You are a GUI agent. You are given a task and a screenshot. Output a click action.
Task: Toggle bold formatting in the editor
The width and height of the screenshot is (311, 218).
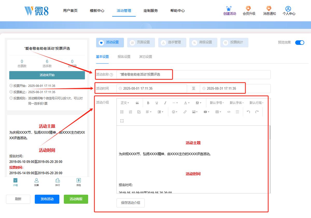point(148,103)
